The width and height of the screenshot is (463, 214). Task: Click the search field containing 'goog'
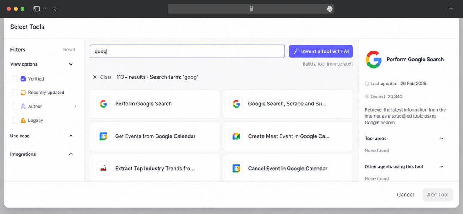pyautogui.click(x=187, y=51)
